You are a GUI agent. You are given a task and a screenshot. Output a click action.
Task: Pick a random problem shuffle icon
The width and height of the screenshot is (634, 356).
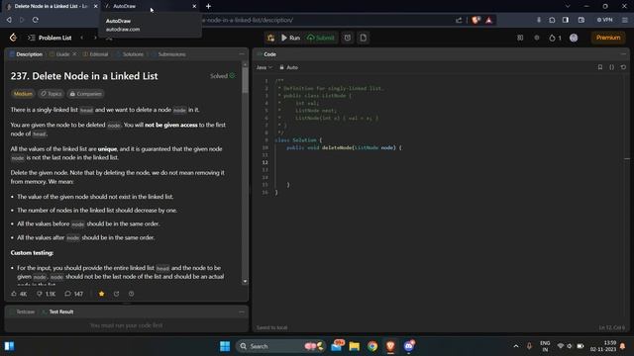[109, 38]
